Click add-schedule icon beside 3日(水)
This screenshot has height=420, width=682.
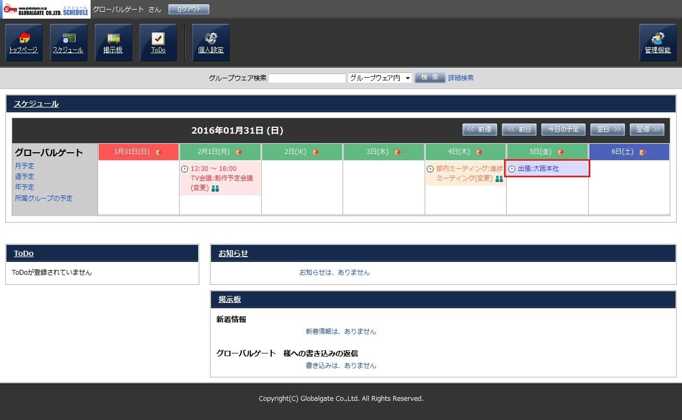tap(397, 152)
